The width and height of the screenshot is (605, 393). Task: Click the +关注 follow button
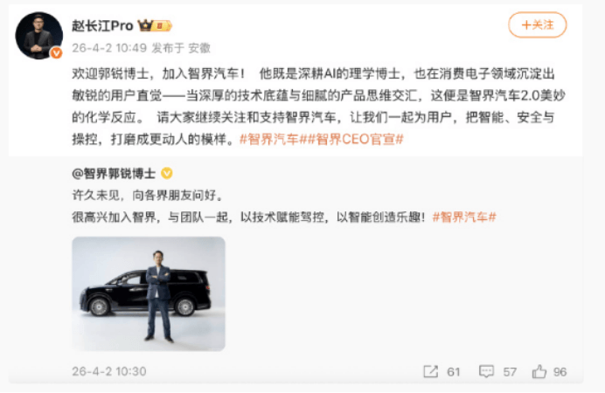click(537, 25)
